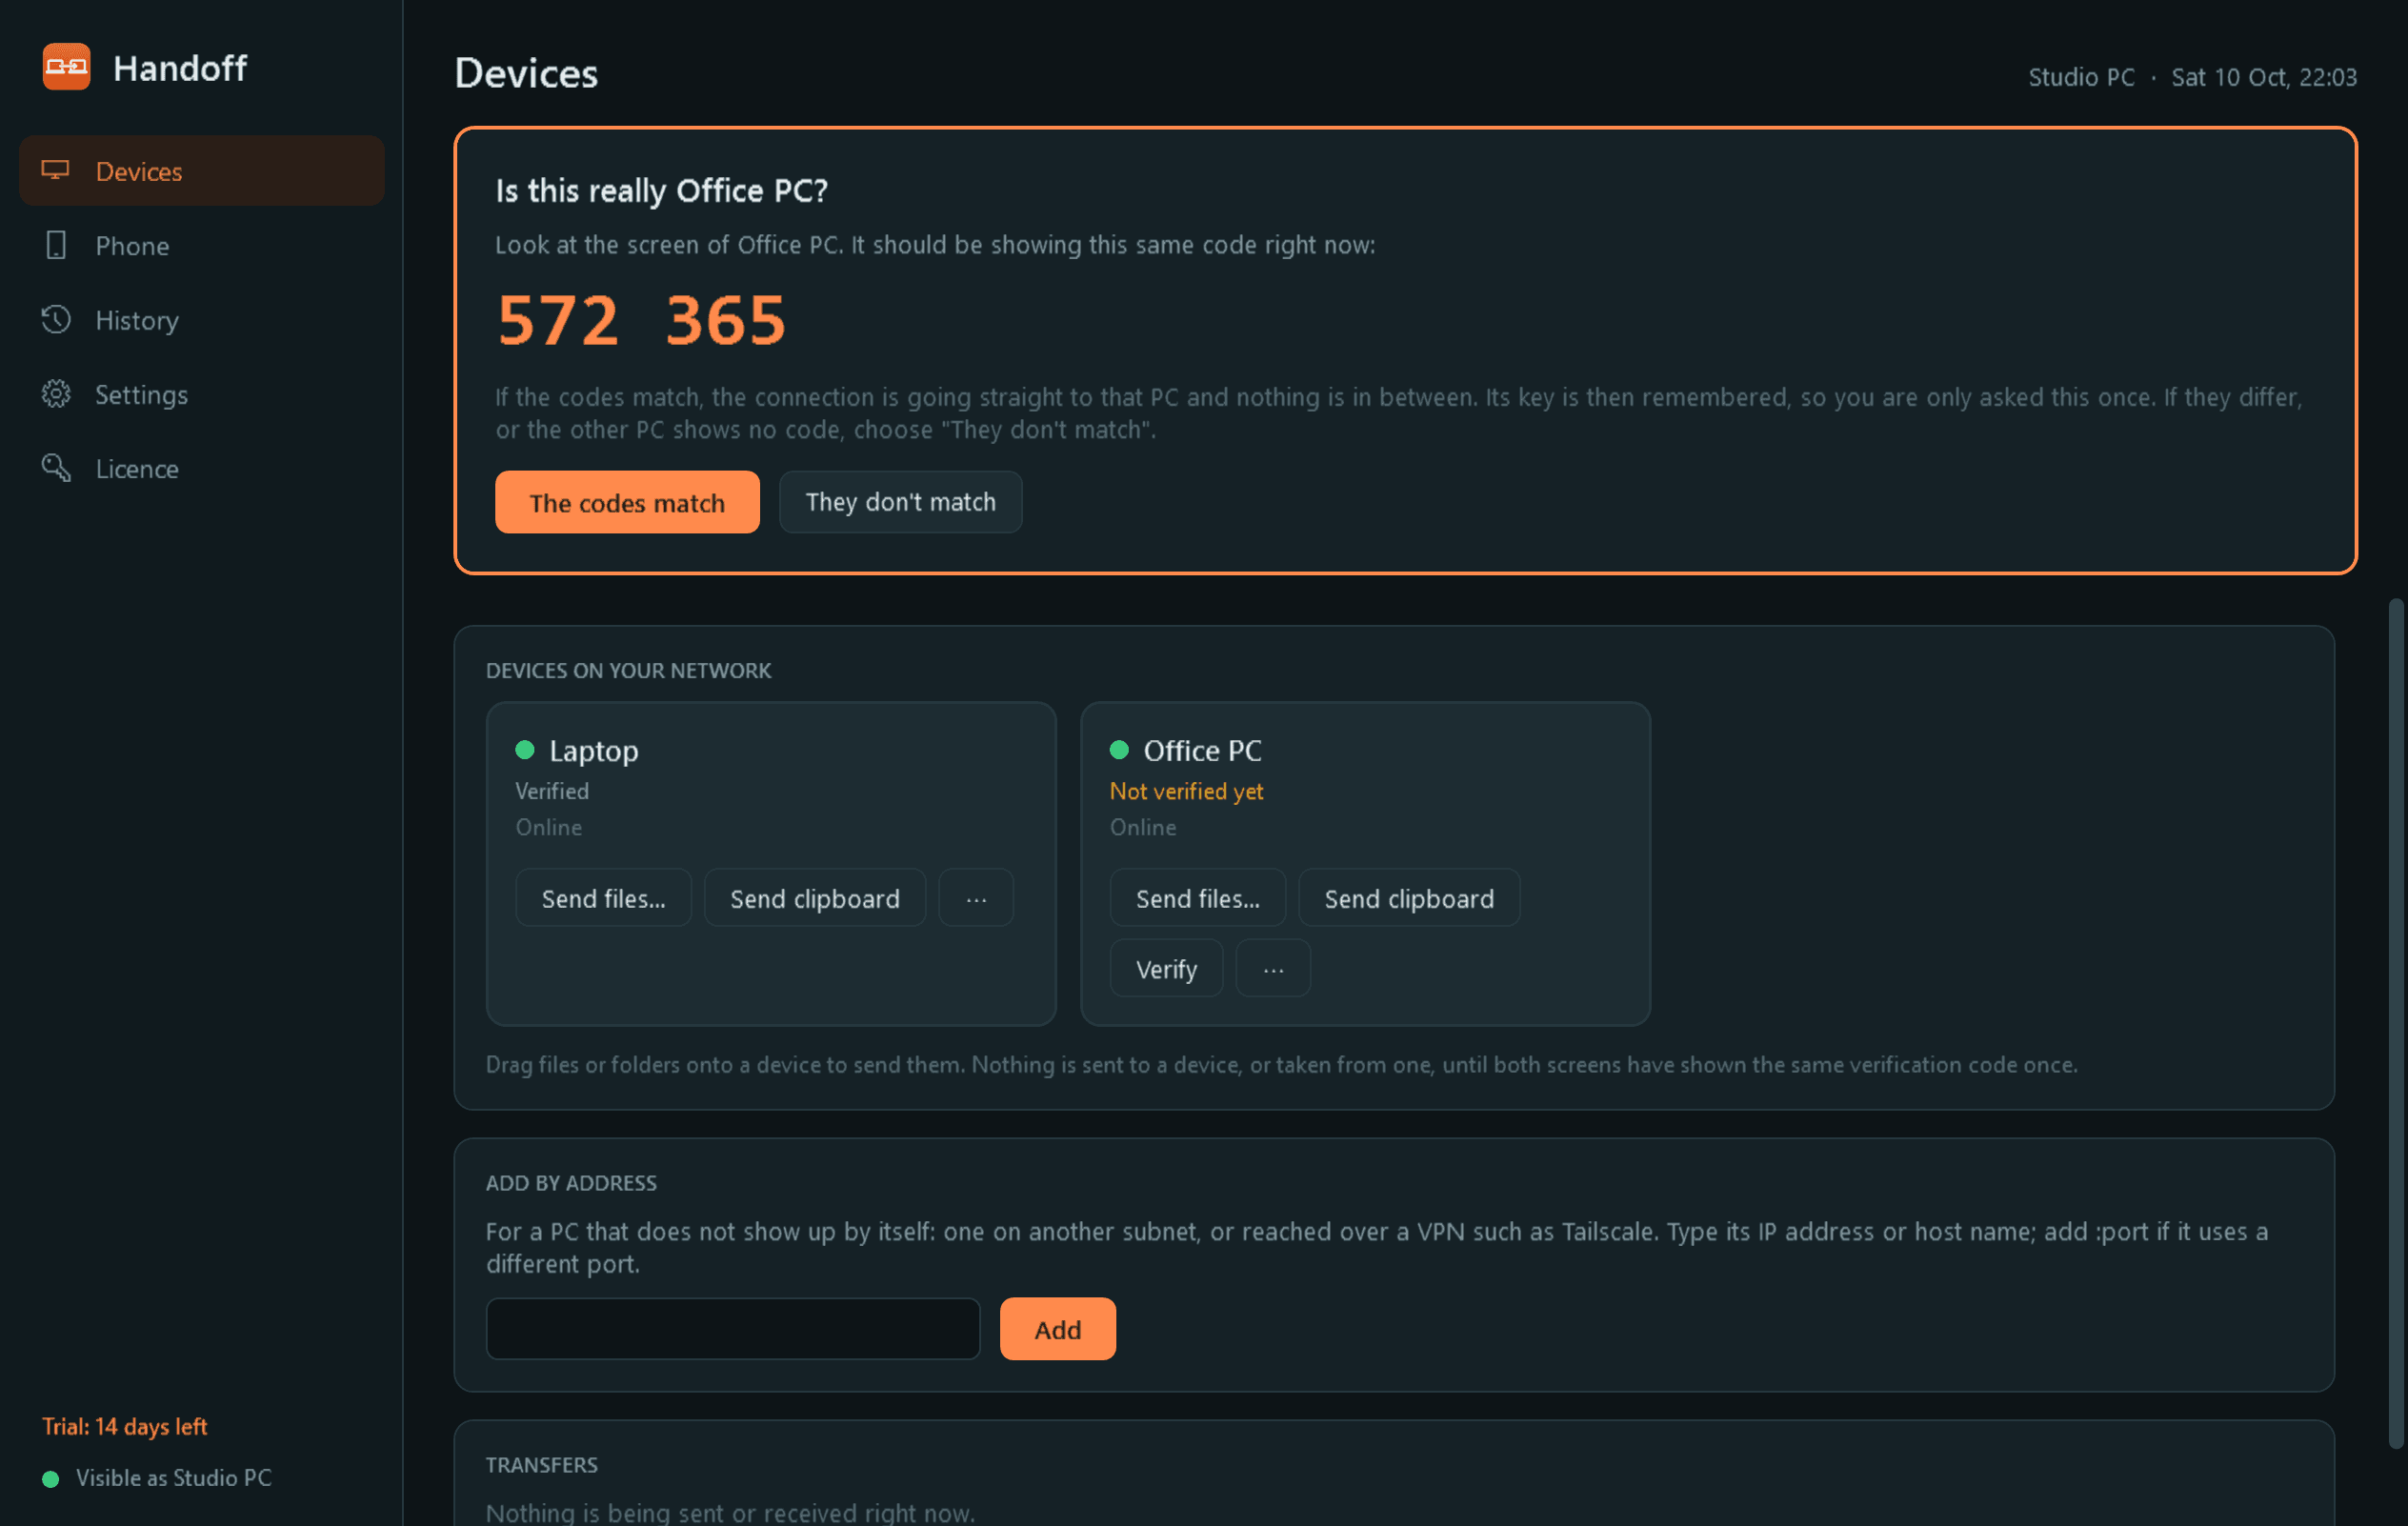Click the Verified label under Laptop

click(x=552, y=791)
